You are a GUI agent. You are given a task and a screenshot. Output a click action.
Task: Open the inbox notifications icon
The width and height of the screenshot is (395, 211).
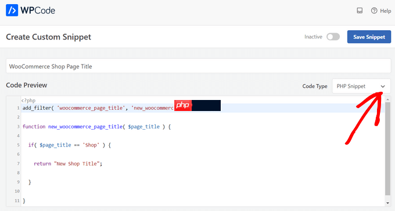pyautogui.click(x=360, y=10)
